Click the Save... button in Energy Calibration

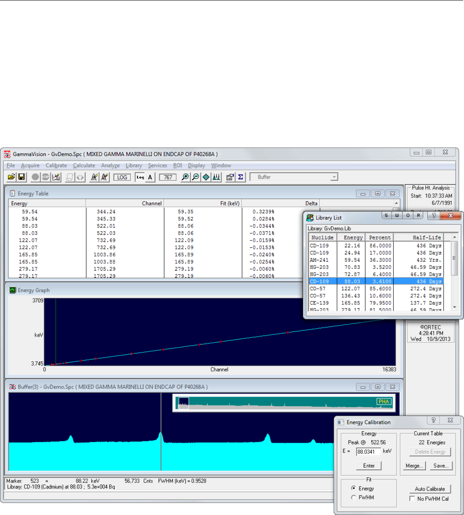click(442, 466)
